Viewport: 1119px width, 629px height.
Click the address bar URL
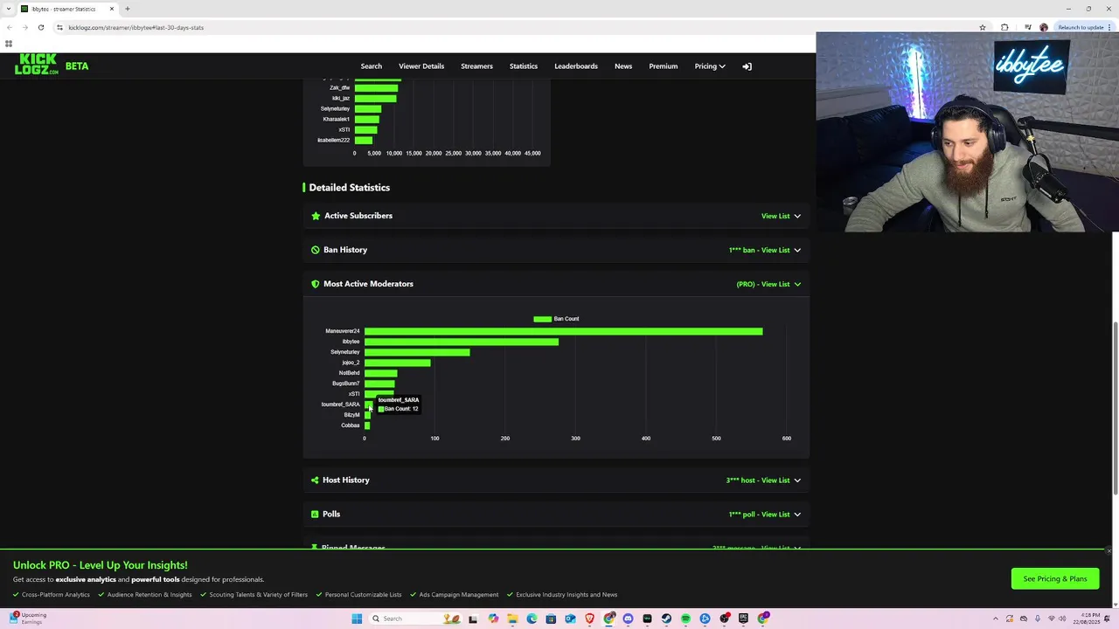136,27
